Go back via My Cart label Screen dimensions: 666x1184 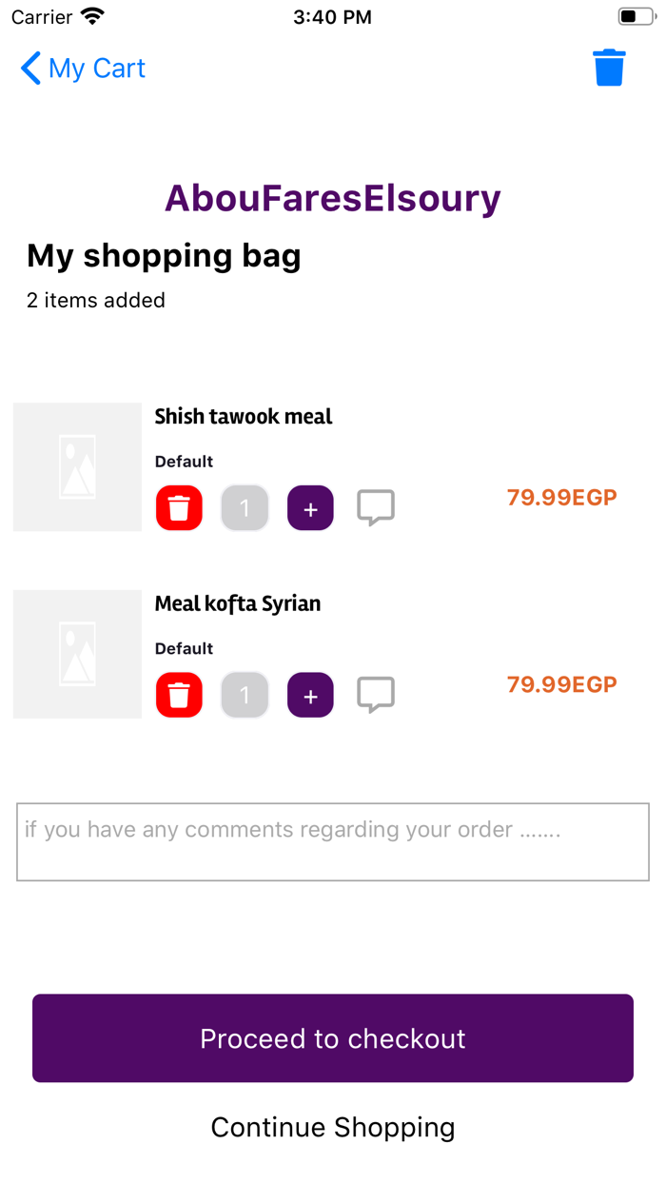coord(97,69)
